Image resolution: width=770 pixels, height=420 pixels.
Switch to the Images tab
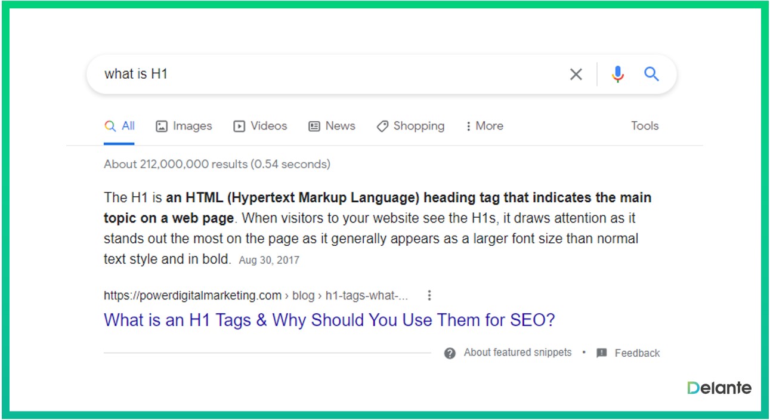click(184, 126)
